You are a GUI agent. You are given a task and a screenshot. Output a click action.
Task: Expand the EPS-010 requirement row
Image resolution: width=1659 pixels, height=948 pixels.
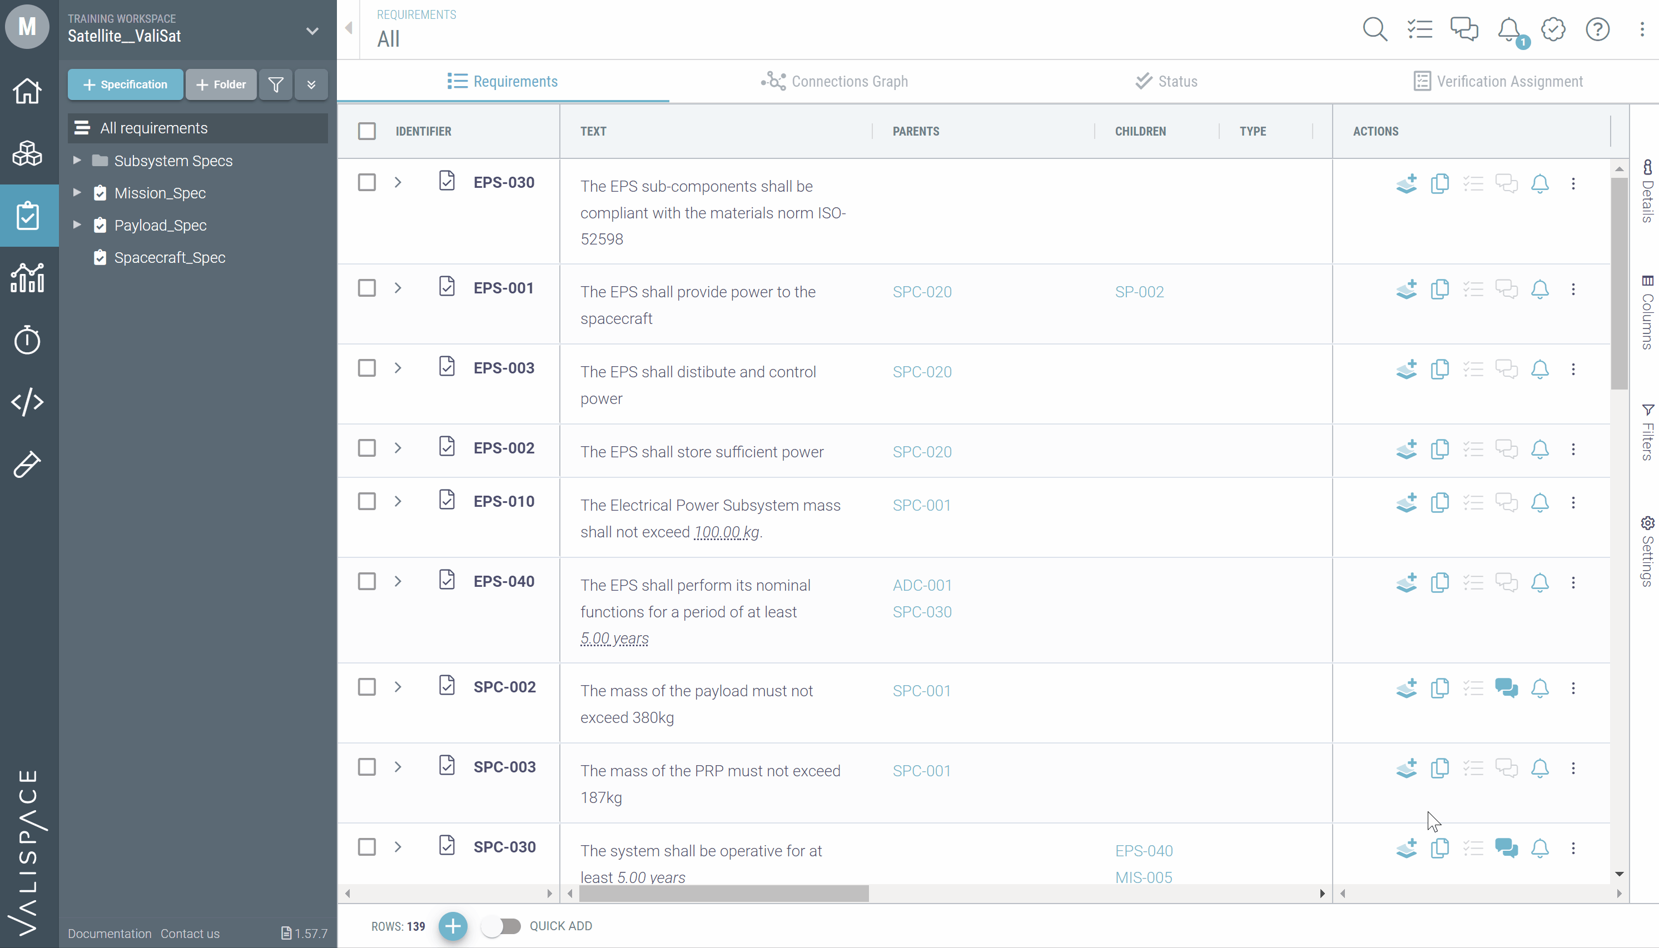pyautogui.click(x=398, y=501)
